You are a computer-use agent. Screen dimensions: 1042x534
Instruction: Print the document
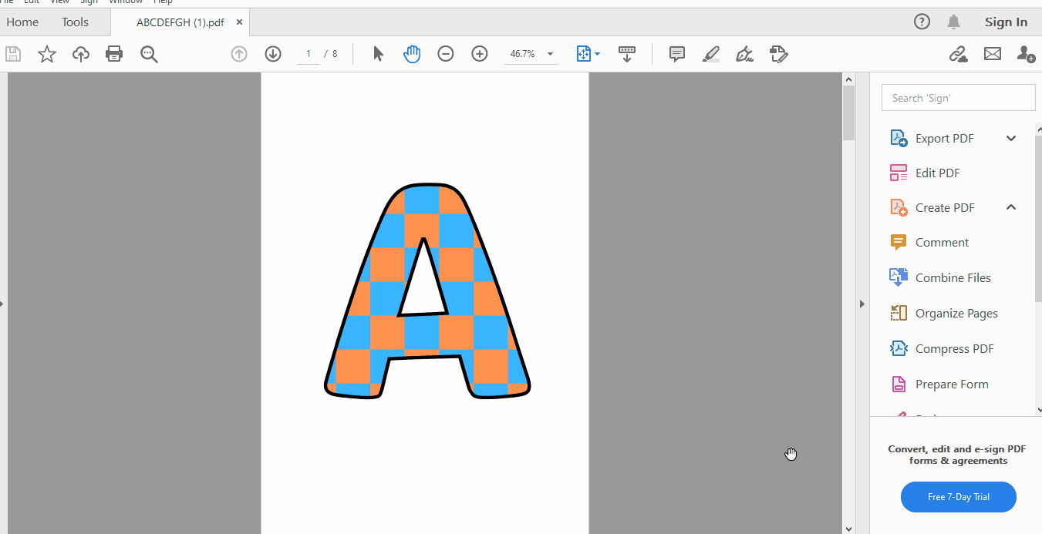click(114, 54)
